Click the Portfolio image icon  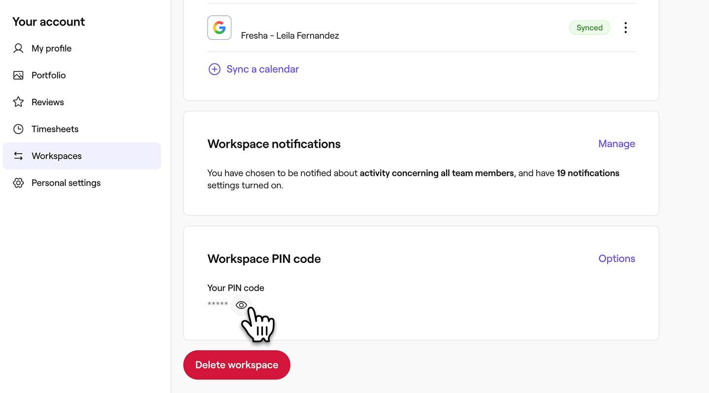pyautogui.click(x=18, y=75)
